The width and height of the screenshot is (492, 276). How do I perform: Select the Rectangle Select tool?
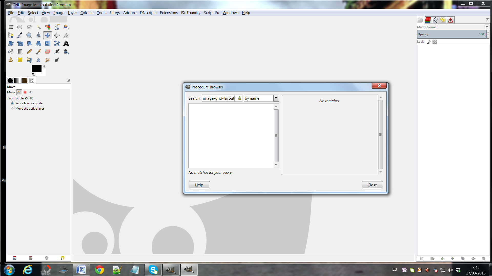(x=11, y=27)
